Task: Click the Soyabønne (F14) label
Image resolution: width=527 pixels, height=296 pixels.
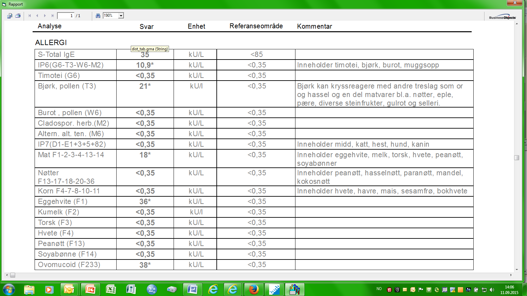Action: coord(67,254)
